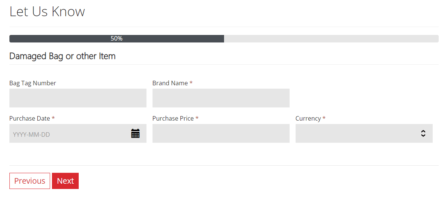This screenshot has width=447, height=210.
Task: Click the unfilled light part of the progress bar
Action: (331, 39)
